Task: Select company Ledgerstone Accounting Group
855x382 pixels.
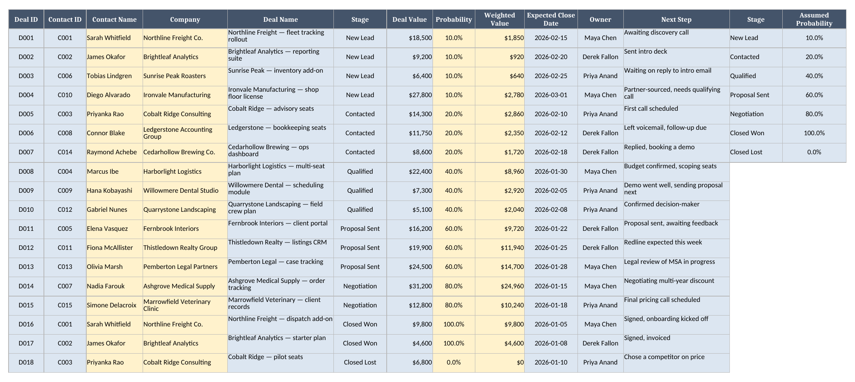Action: [185, 133]
